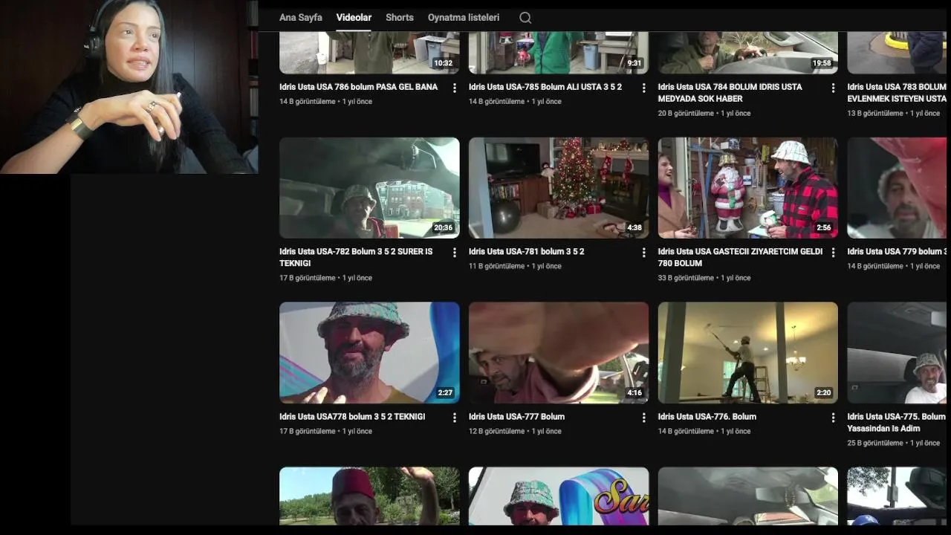This screenshot has width=951, height=535.
Task: Play the Santa statue thumbnail lasting 2:56
Action: (748, 188)
